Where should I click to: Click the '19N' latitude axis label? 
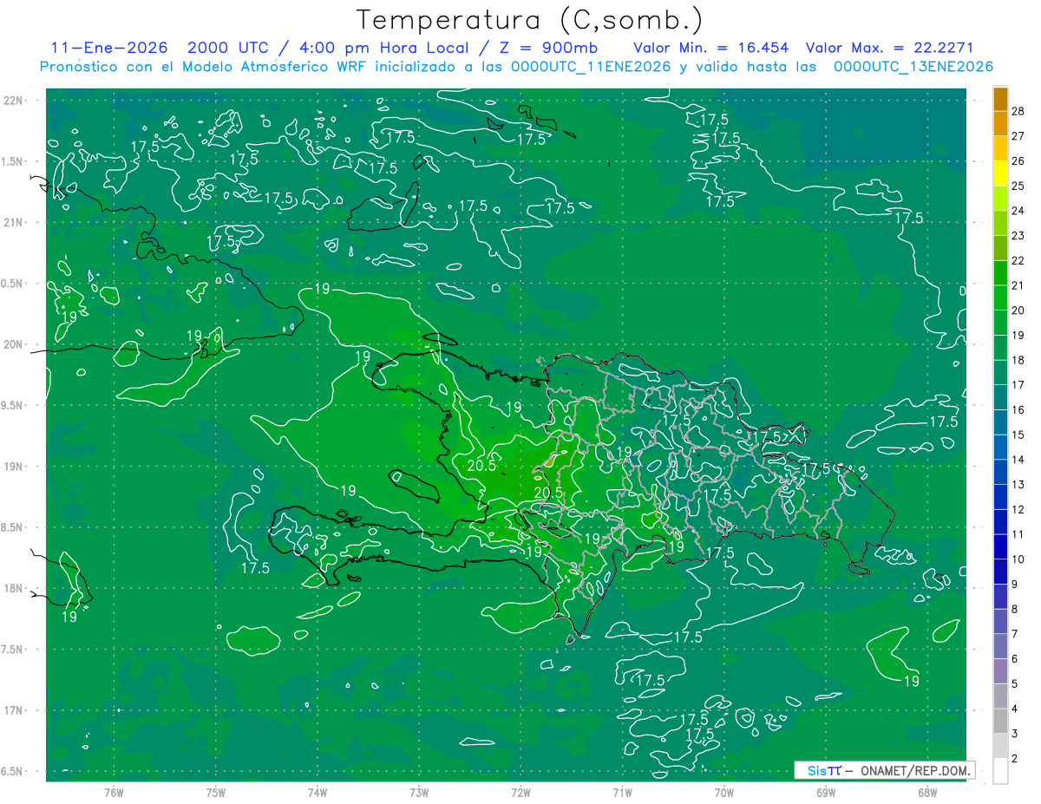point(15,467)
